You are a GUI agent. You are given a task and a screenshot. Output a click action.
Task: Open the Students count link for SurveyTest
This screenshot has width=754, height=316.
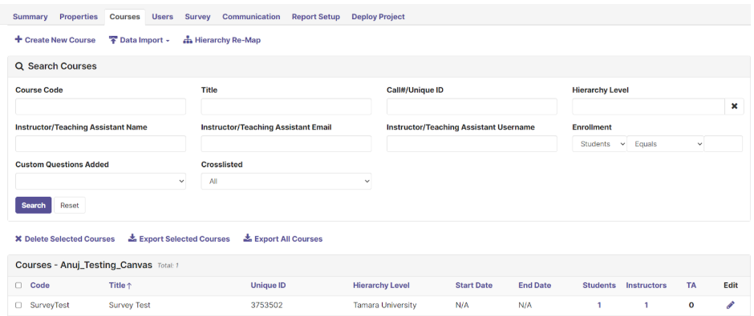coord(599,305)
